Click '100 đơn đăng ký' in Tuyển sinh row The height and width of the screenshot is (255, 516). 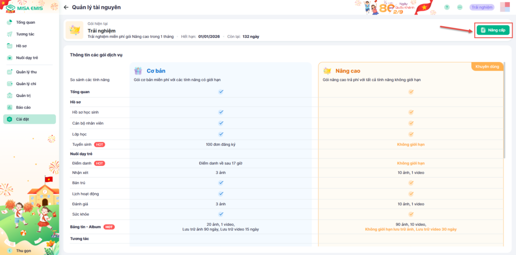click(221, 144)
